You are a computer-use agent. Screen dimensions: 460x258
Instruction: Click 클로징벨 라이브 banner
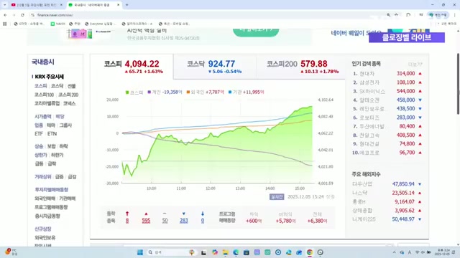point(407,37)
